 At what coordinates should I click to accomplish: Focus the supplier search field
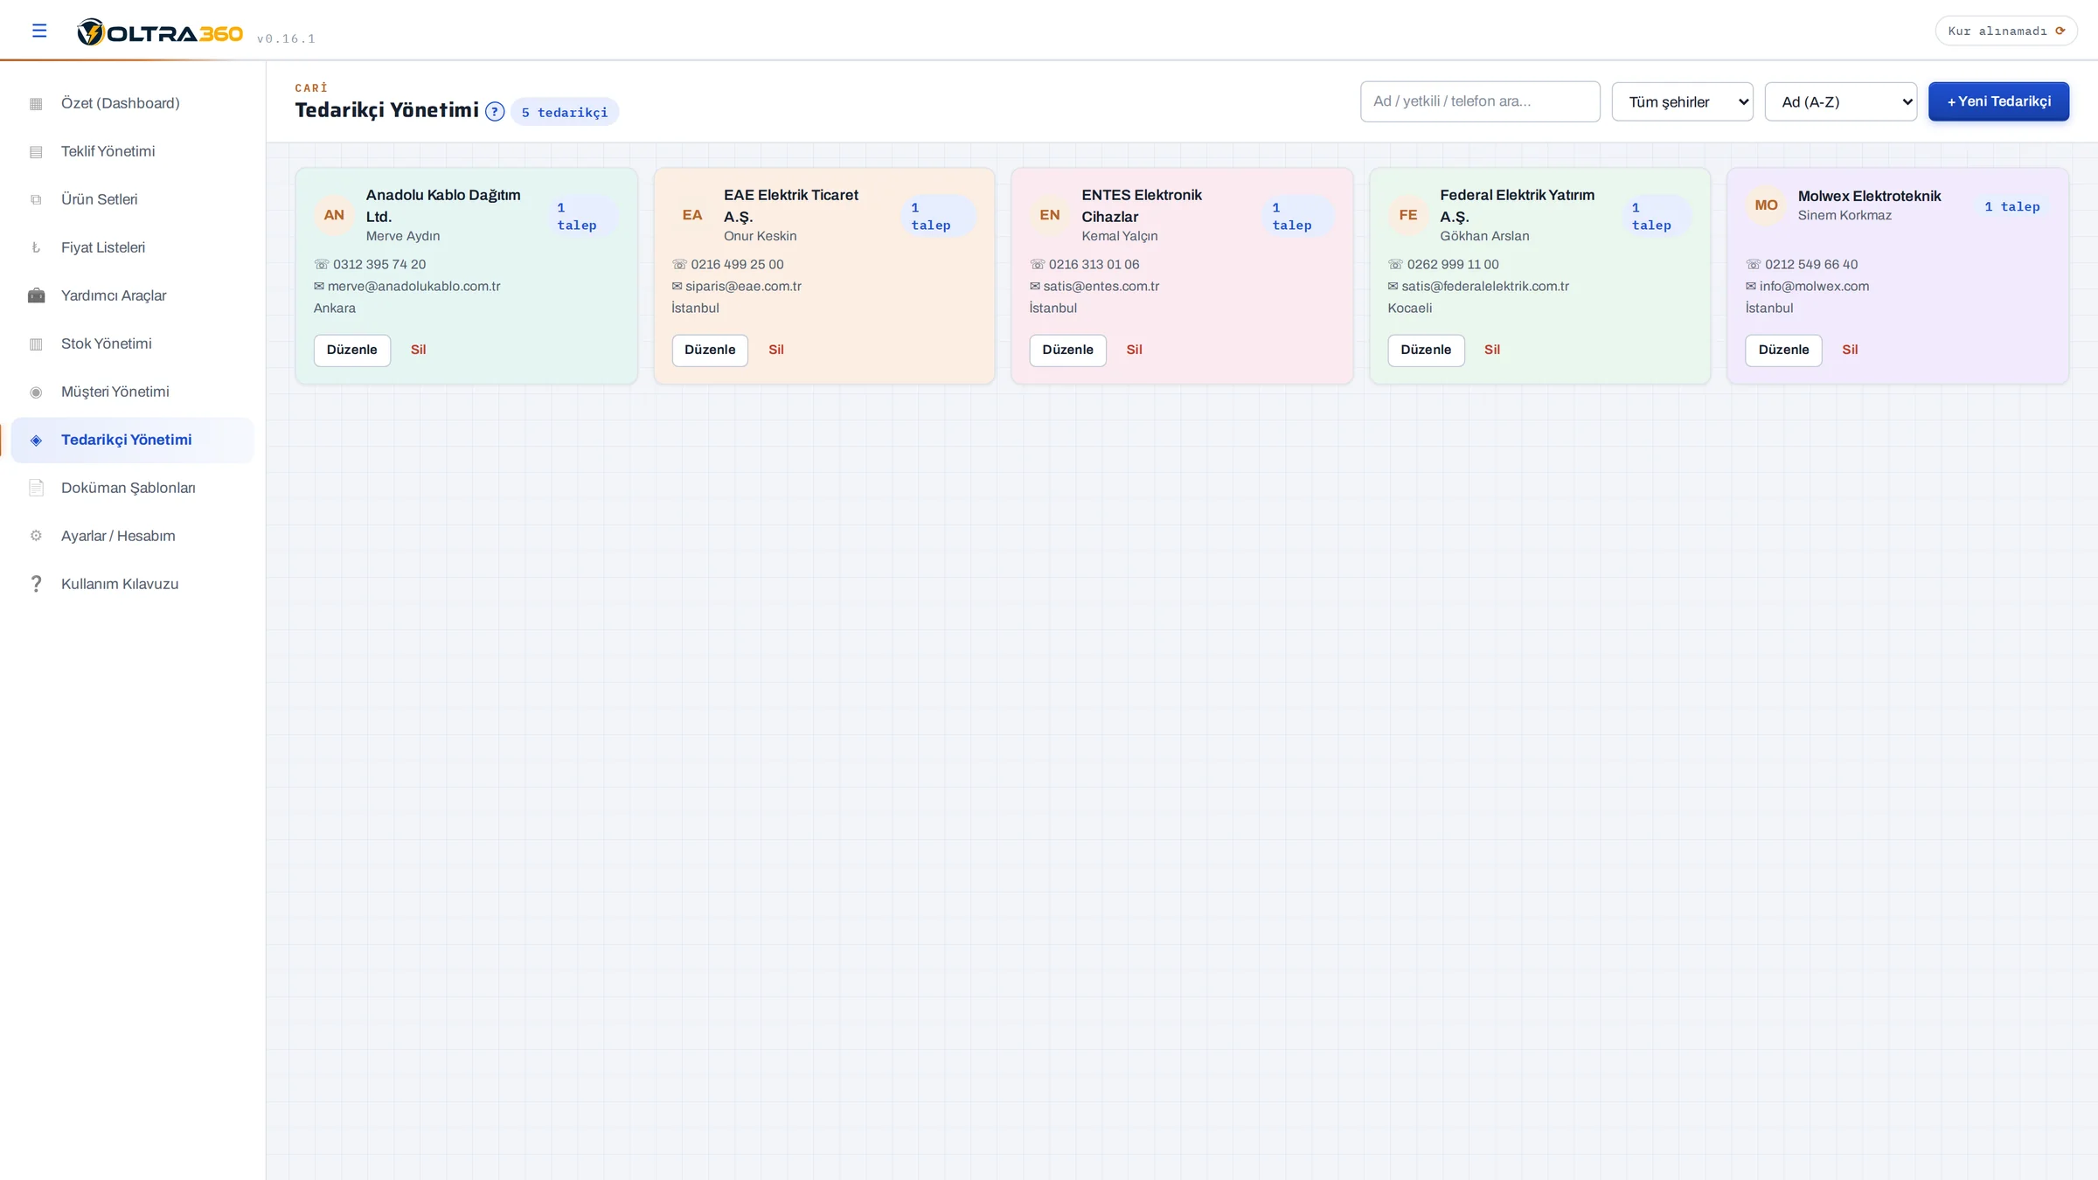pos(1480,101)
